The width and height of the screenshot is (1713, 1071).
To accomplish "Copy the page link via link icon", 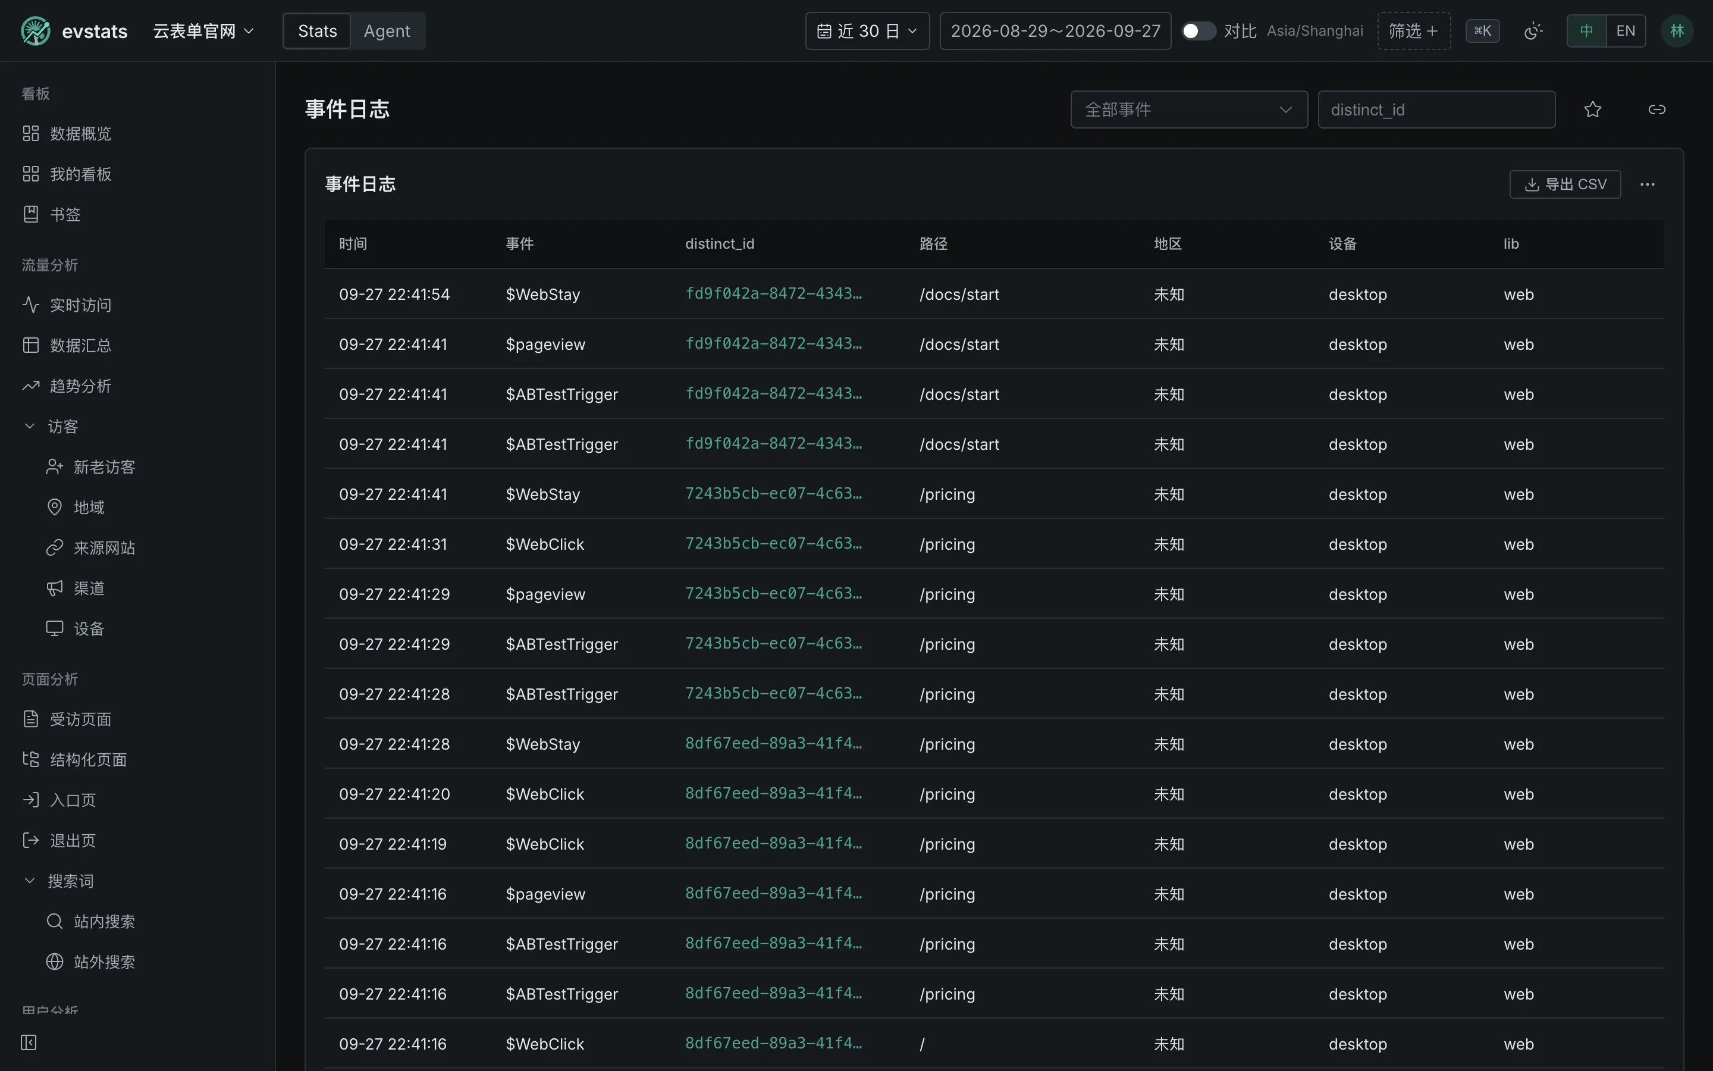I will point(1656,110).
